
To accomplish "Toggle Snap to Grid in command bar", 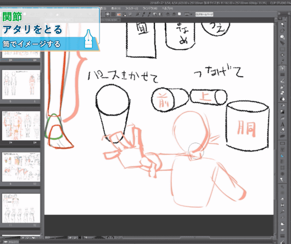I will (x=149, y=15).
